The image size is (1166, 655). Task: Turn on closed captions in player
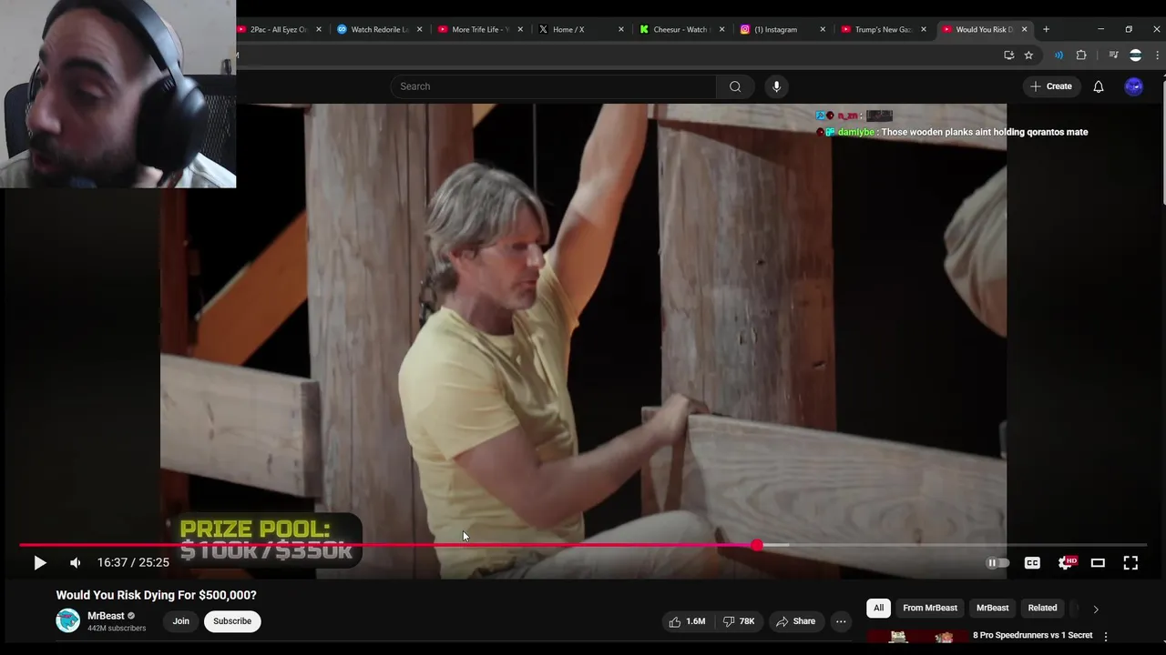coord(1032,563)
